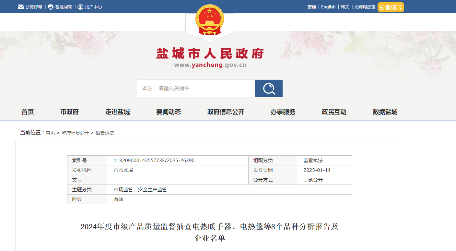Open the 市政府 navigation menu
This screenshot has height=251, width=456.
click(69, 112)
